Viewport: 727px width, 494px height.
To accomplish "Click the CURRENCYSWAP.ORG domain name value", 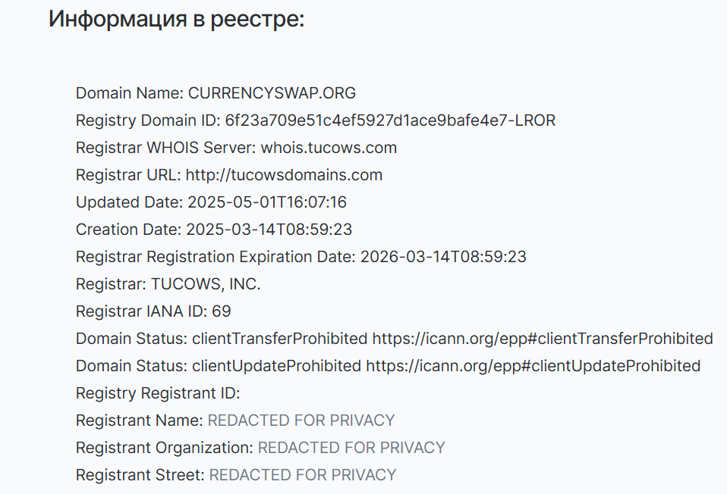I will [x=272, y=93].
